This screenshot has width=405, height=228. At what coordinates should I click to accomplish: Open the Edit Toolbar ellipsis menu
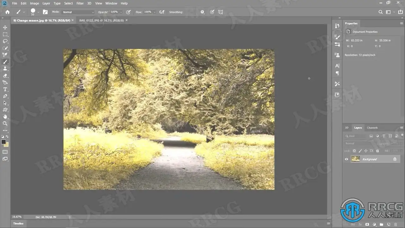coord(5,130)
